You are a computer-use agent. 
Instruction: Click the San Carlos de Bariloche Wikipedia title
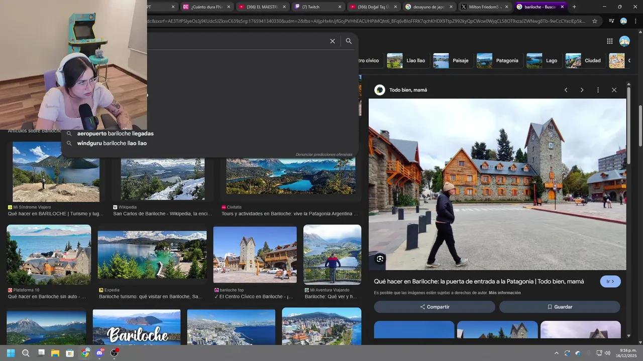(162, 214)
